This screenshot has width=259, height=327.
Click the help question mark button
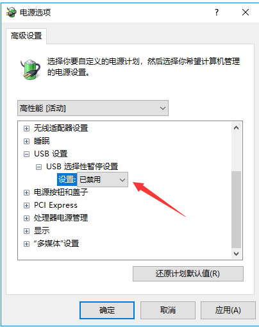pyautogui.click(x=217, y=12)
